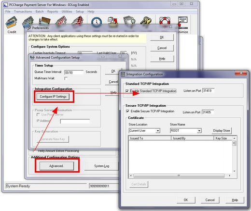Open the Reports menu
251x211 pixels.
coord(53,12)
